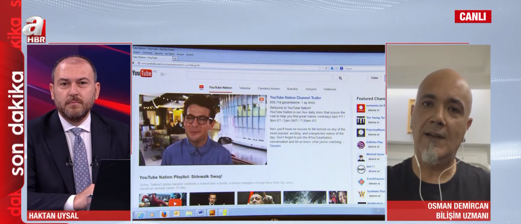Click the YouTube logo
Screen dimensions: 521x224
tap(142, 74)
